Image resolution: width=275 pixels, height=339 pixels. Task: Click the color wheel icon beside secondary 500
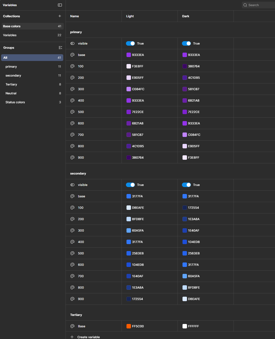[x=72, y=253]
